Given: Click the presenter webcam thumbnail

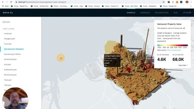Looking at the screenshot, I should point(15,98).
